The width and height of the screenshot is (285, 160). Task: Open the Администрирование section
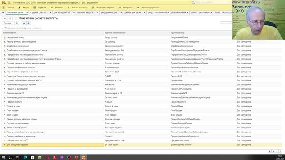[148, 8]
